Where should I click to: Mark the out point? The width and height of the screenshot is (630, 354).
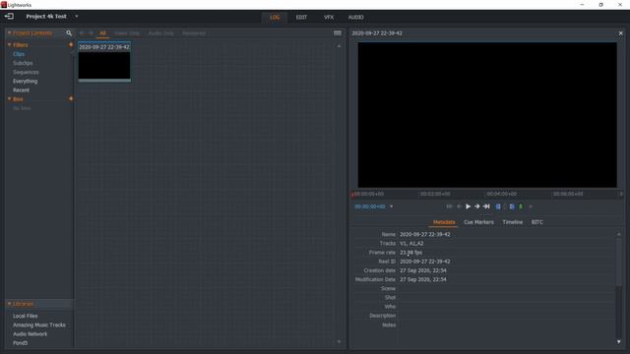(x=512, y=206)
